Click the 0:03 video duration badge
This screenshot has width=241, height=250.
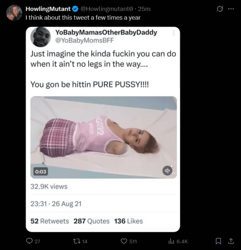pyautogui.click(x=40, y=171)
